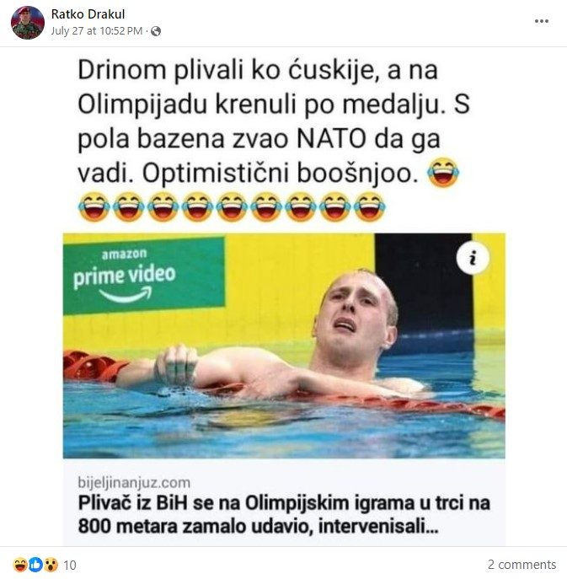
Task: Open the three-dot post options menu
Action: click(542, 21)
